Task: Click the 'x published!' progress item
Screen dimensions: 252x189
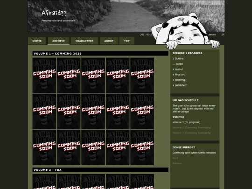Action: coord(180,85)
